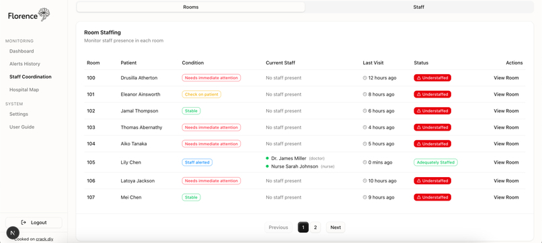Click the Status column header
The width and height of the screenshot is (542, 243).
coord(421,63)
